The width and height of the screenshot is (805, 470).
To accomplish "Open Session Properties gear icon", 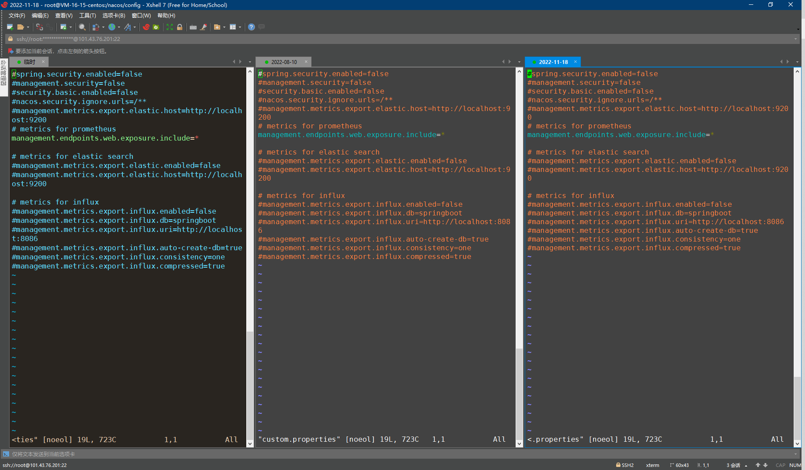I will tap(64, 27).
